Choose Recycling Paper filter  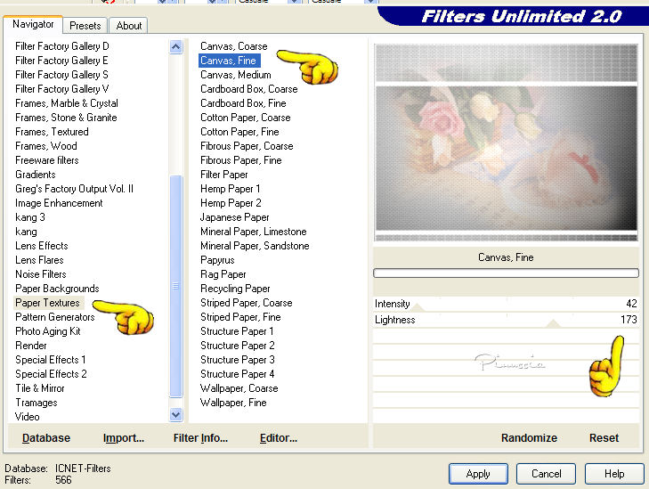tap(235, 289)
